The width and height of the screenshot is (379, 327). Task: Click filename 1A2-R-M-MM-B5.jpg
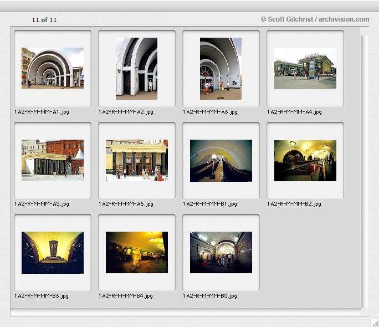tap(210, 296)
